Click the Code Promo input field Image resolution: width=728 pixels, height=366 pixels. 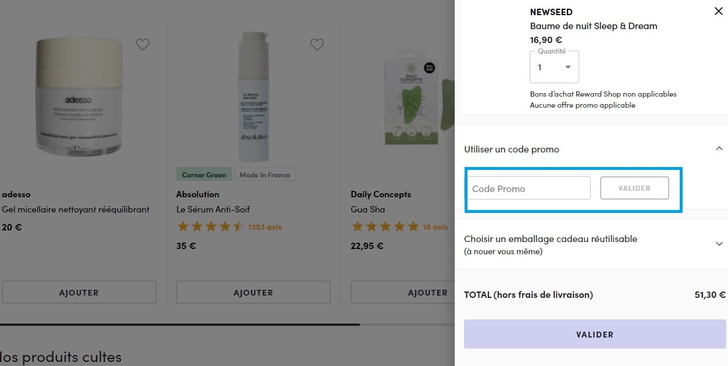528,188
